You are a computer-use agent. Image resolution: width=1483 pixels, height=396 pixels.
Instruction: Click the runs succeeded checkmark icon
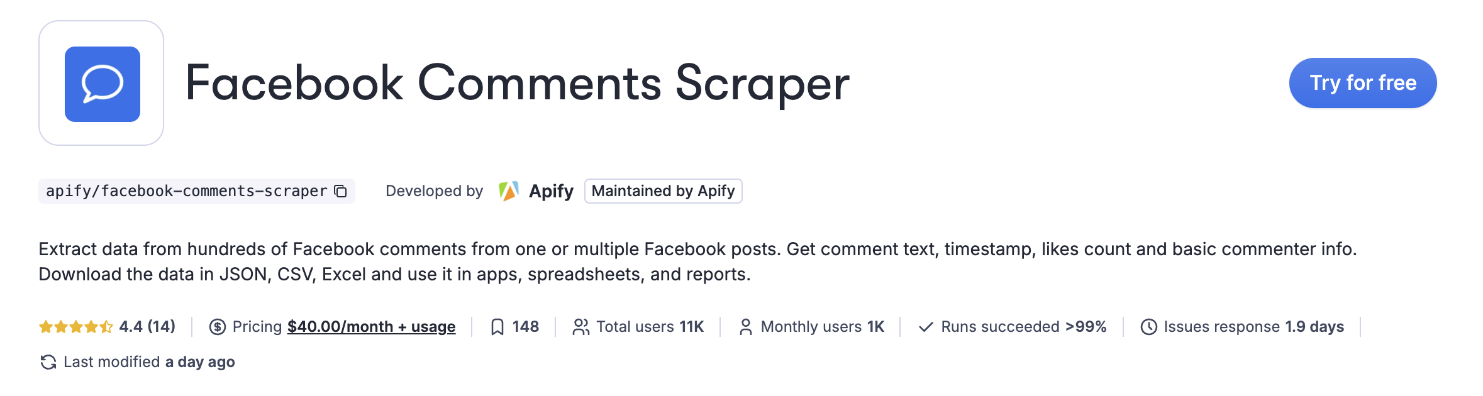[x=926, y=327]
